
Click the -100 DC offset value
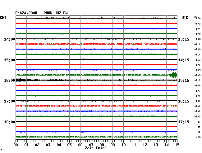tap(197, 101)
